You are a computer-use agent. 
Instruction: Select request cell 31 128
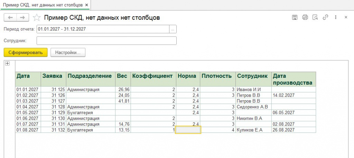pyautogui.click(x=54, y=107)
